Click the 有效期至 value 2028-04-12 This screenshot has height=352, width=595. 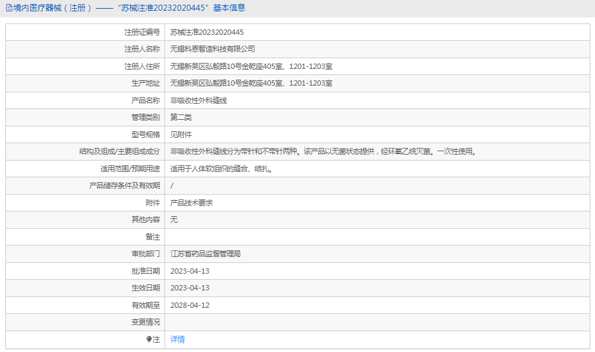click(x=190, y=305)
